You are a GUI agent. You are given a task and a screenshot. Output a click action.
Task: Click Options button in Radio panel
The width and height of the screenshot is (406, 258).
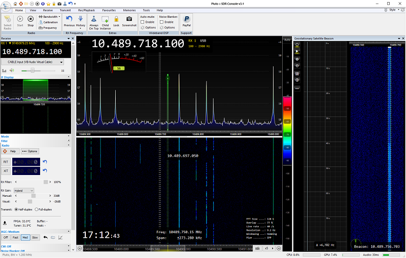pos(30,151)
